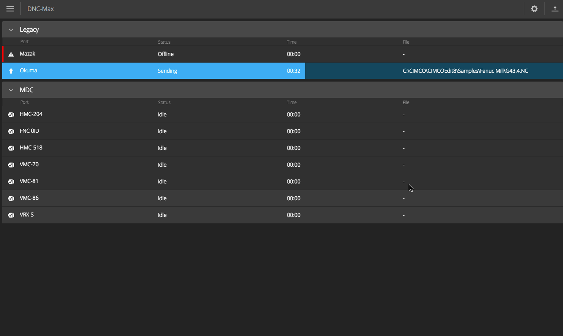Click the VRX-S status icon
Viewport: 563px width, 336px height.
(x=11, y=215)
